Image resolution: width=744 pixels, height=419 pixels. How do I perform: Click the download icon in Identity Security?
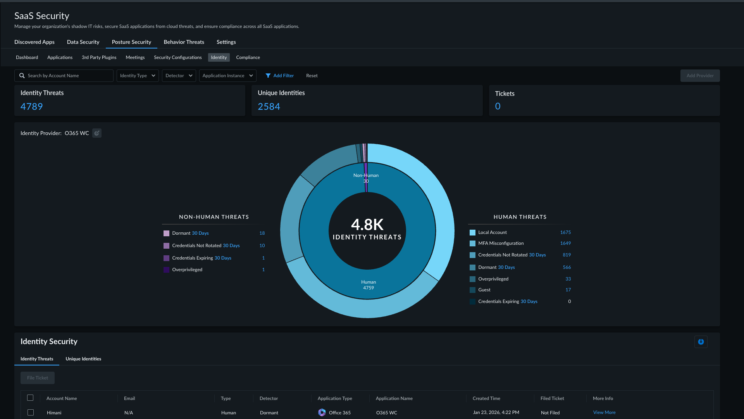click(701, 342)
